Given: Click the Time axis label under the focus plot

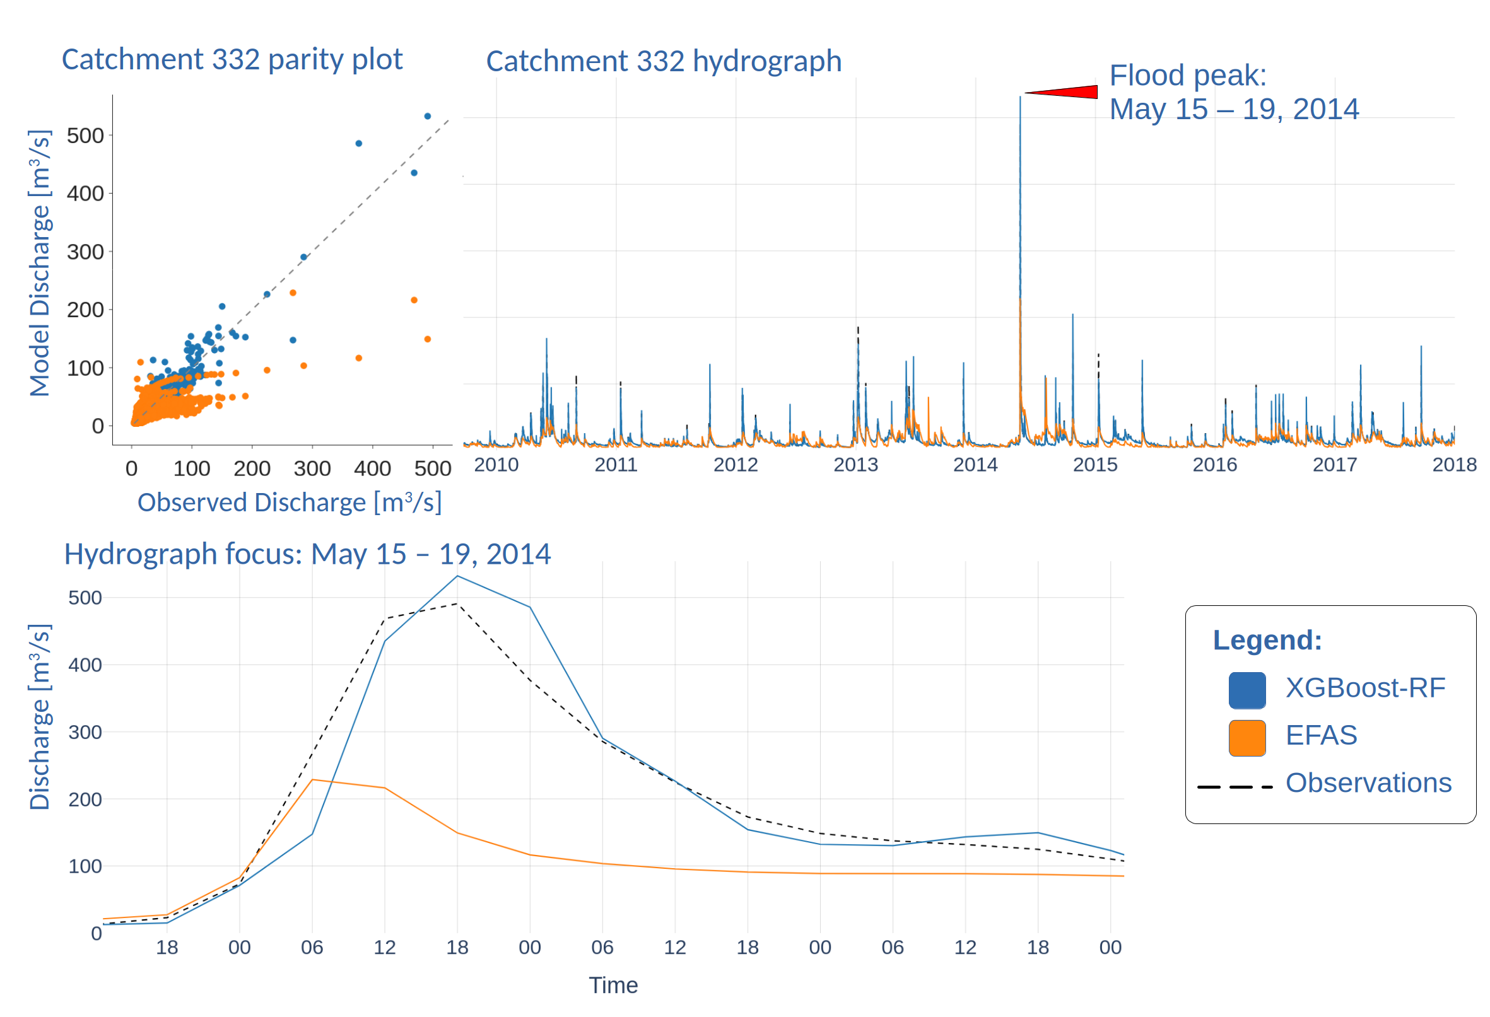Looking at the screenshot, I should tap(613, 985).
